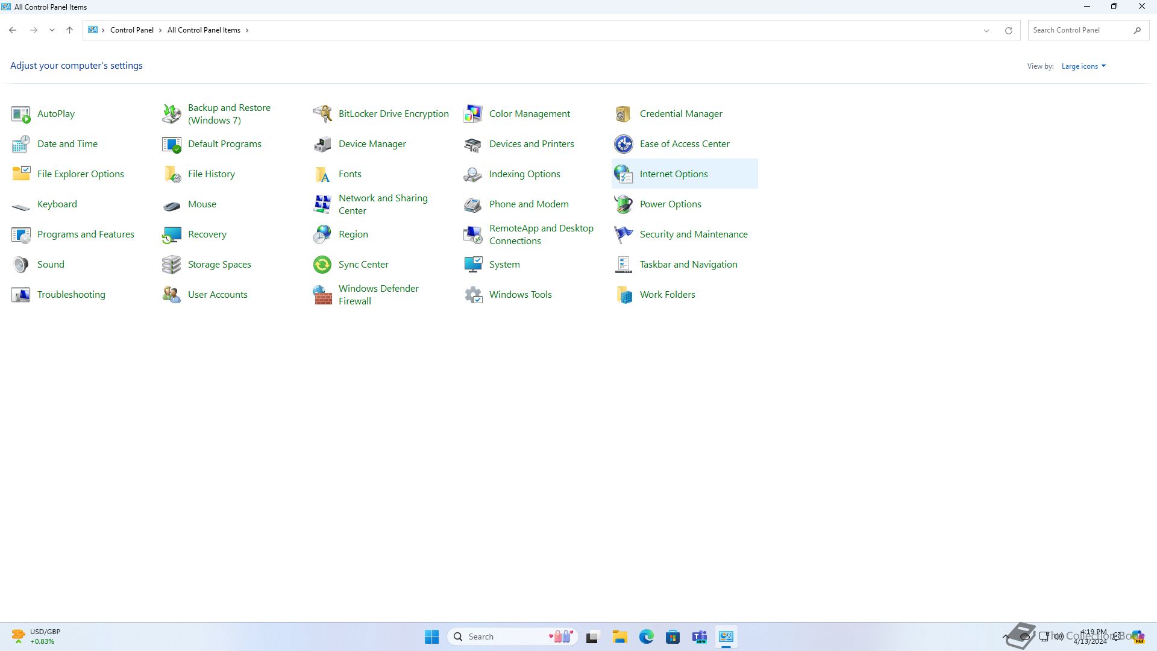The image size is (1157, 651).
Task: Click the Indexing Options icon
Action: pyautogui.click(x=473, y=174)
